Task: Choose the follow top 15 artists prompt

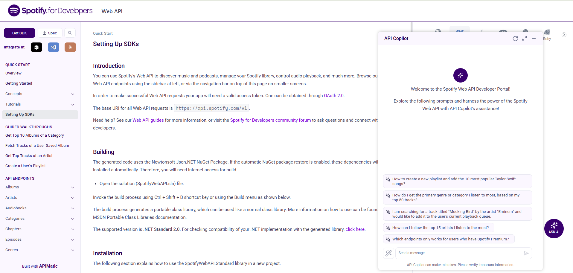Action: [438, 228]
